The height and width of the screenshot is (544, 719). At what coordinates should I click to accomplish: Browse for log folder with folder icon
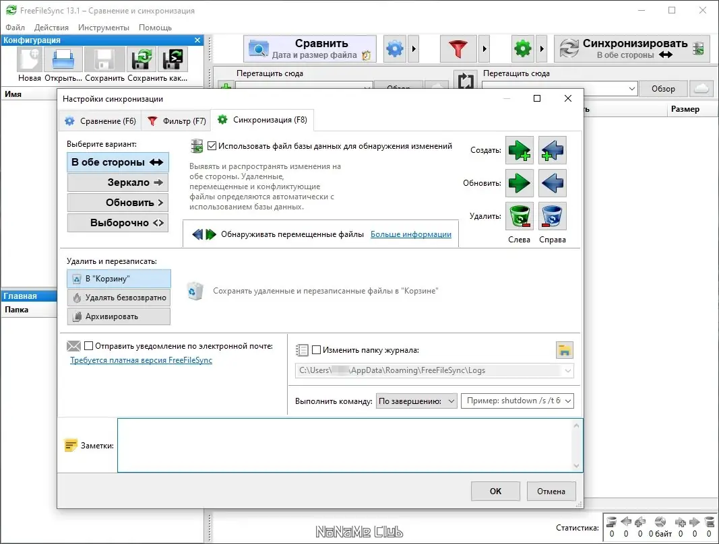point(565,350)
